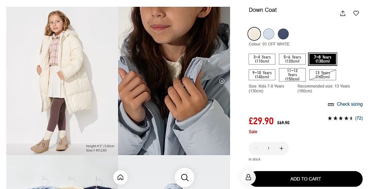Image resolution: width=392 pixels, height=189 pixels.
Task: Increase quantity with plus button
Action: tap(281, 148)
